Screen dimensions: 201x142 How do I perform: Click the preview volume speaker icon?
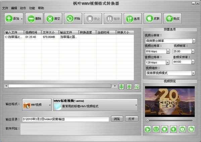tap(173, 129)
